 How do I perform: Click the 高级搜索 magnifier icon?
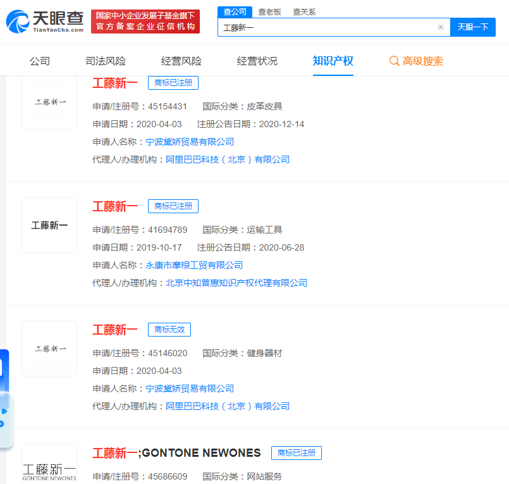pyautogui.click(x=394, y=61)
